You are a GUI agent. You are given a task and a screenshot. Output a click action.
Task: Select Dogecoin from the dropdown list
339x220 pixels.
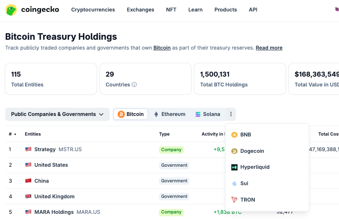tap(267, 151)
